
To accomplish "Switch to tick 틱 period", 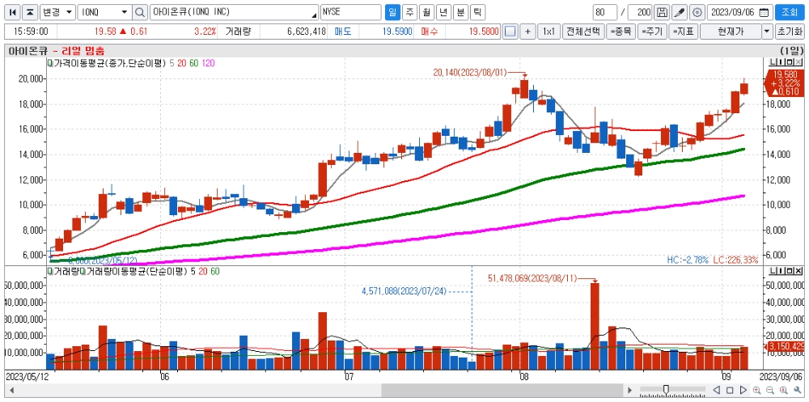I will 478,12.
